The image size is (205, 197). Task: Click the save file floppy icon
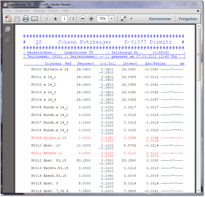coord(17,19)
